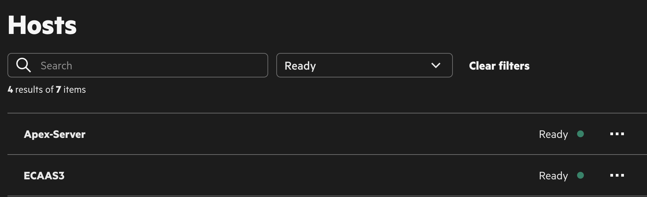Click the Ready label on the ECAAS3 row
Image resolution: width=647 pixels, height=197 pixels.
[x=553, y=176]
